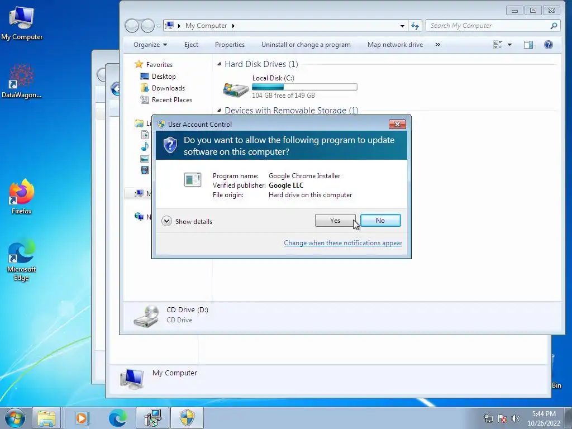This screenshot has height=429, width=572.
Task: Select the Documents library icon
Action: point(145,135)
